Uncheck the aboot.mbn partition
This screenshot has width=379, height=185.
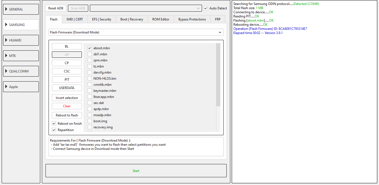pos(90,48)
